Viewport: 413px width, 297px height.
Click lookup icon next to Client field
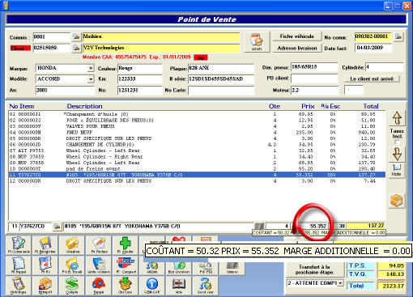click(x=76, y=48)
